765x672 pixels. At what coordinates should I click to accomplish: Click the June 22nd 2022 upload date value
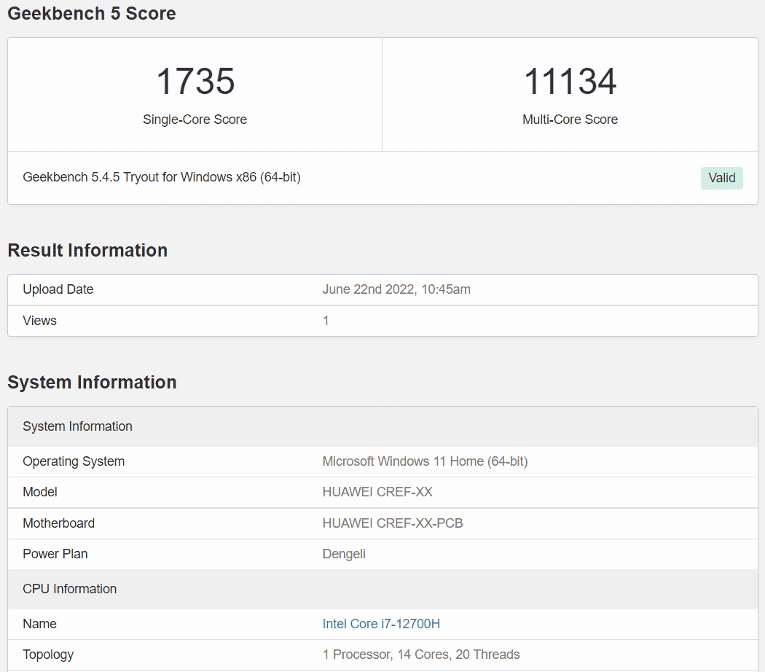(397, 289)
